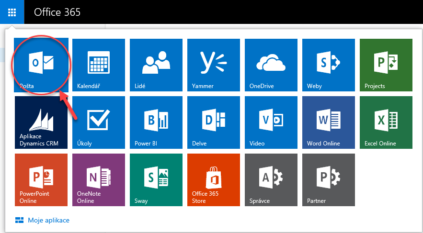Open the PowerPoint Online tile
The width and height of the screenshot is (423, 233).
[x=41, y=180]
